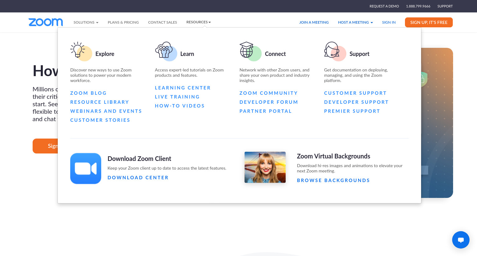Click the Connect heading

point(275,54)
